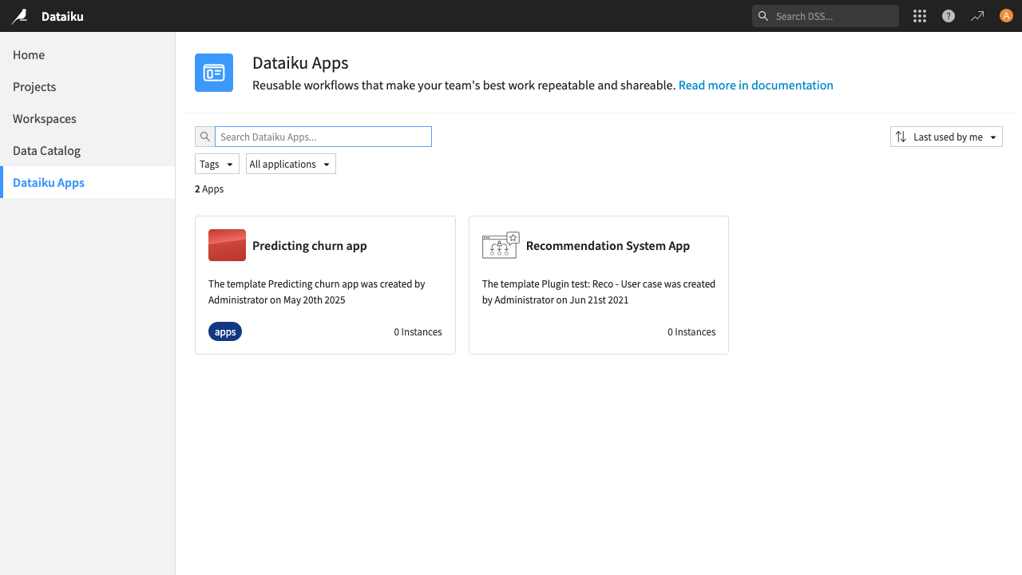This screenshot has height=575, width=1022.
Task: Click the Recommendation System App icon
Action: (501, 245)
